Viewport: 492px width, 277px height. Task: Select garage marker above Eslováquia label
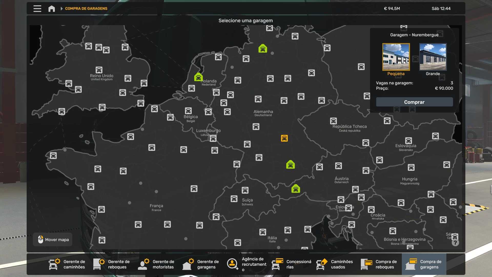408,141
